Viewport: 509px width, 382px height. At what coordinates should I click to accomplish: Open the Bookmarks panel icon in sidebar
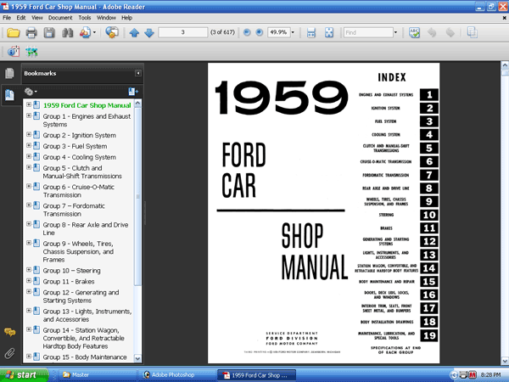click(9, 95)
